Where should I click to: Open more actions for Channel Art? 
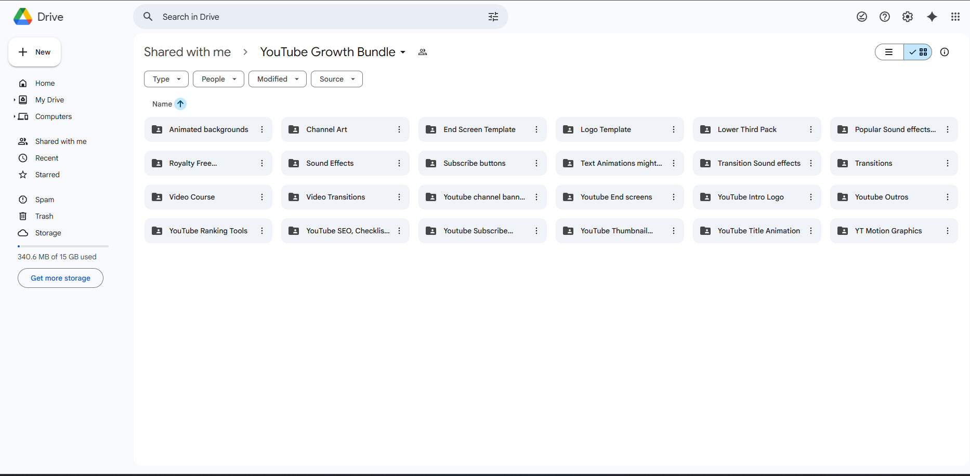tap(399, 129)
